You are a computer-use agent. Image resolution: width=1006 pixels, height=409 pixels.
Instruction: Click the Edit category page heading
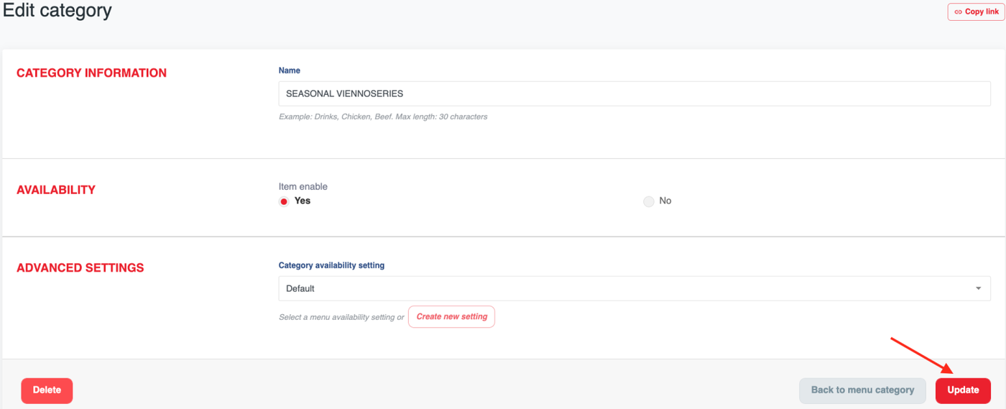57,11
